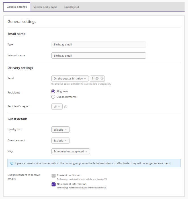Expand the Stay Scheduled or completed dropdown
Screen dimensions: 188x199
(x=70, y=152)
